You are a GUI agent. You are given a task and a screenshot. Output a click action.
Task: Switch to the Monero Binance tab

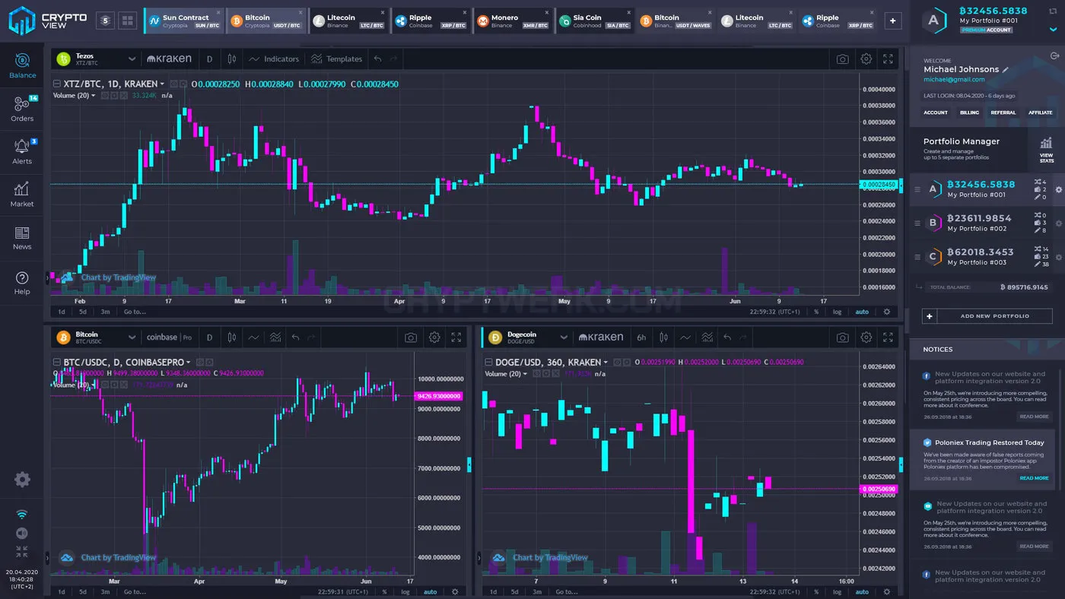(x=513, y=21)
